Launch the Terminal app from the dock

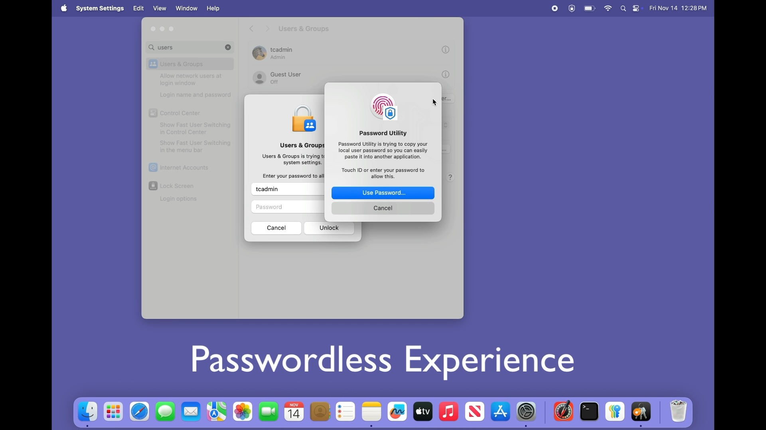589,411
